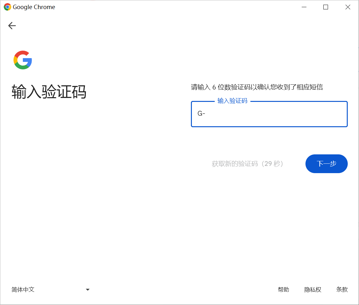Click the Chrome icon in title bar
The image size is (359, 305).
click(x=7, y=7)
